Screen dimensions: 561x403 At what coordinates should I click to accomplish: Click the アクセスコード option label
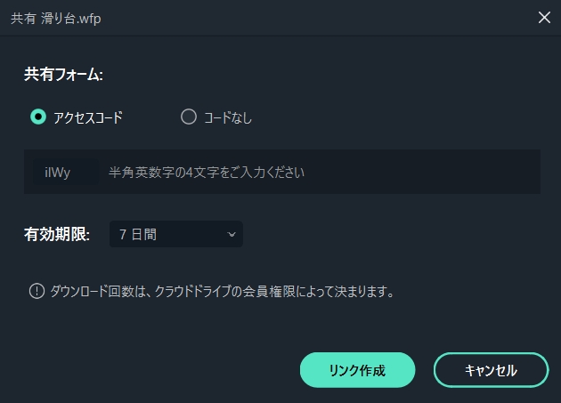pos(88,117)
